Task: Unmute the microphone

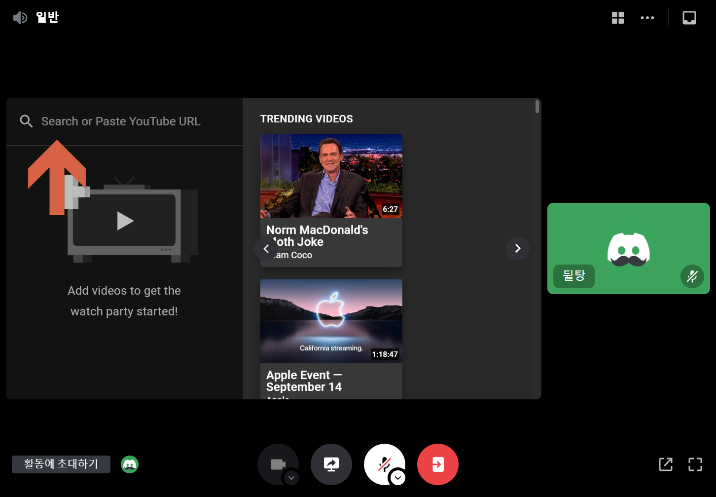Action: click(384, 464)
